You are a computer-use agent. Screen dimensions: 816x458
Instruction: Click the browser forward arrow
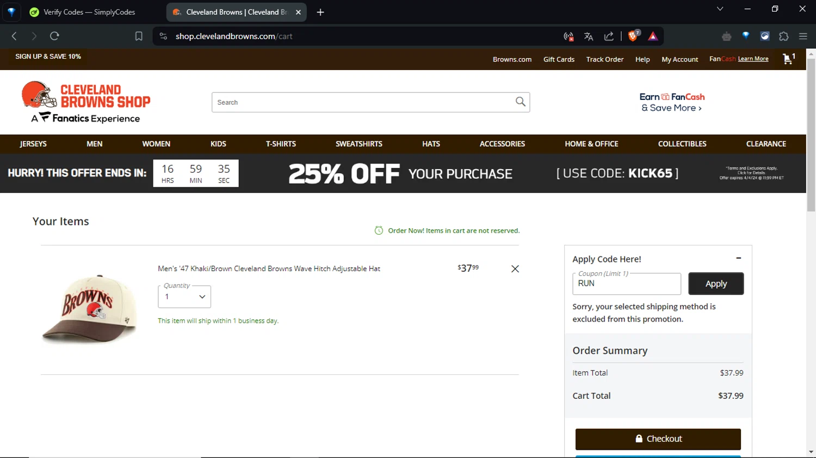[34, 36]
